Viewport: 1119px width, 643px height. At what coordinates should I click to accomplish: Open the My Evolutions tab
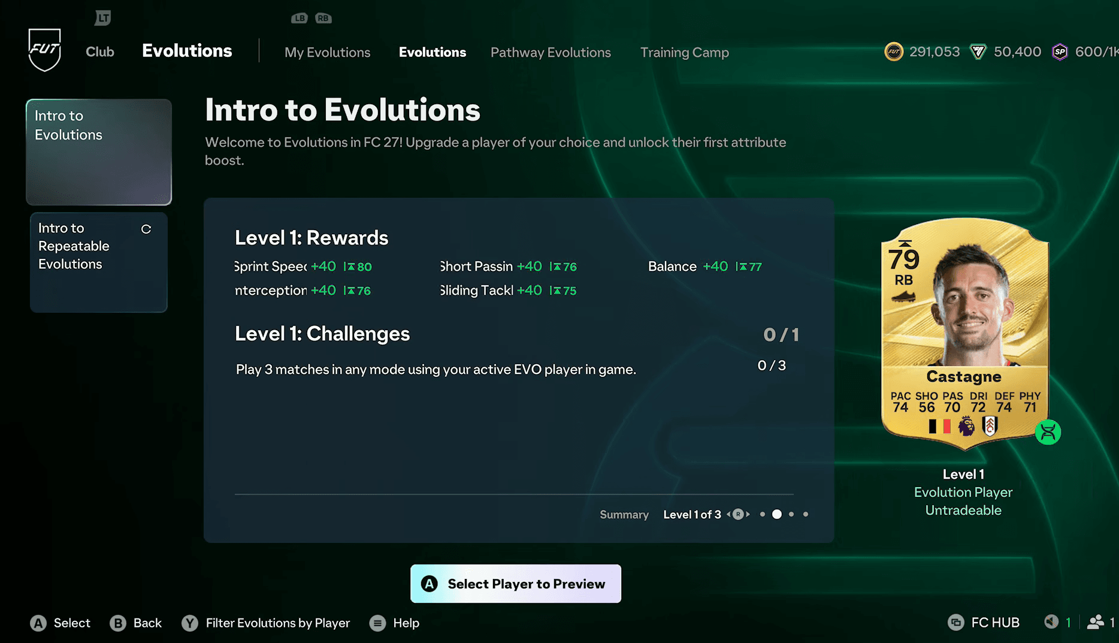coord(328,53)
